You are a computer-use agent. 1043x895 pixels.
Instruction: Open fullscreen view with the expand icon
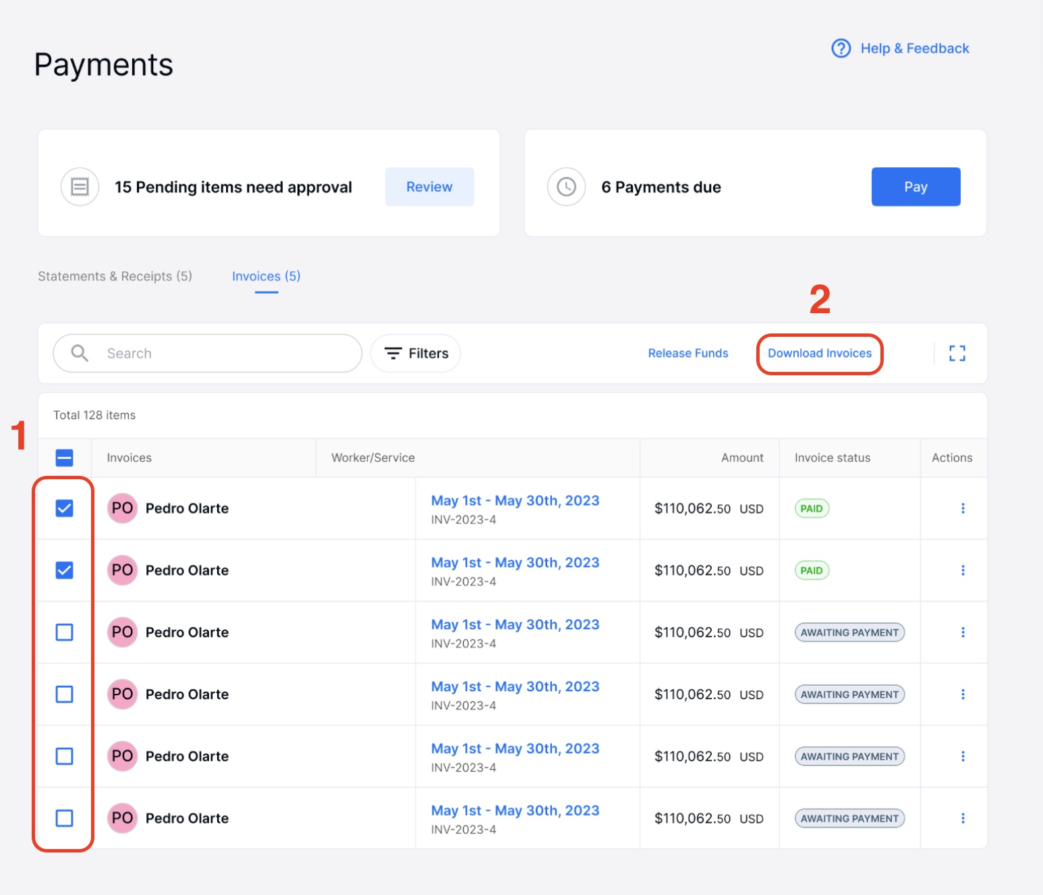[957, 353]
